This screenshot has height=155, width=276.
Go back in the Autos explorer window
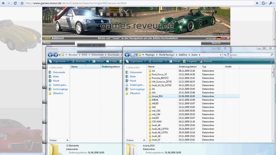click(127, 55)
